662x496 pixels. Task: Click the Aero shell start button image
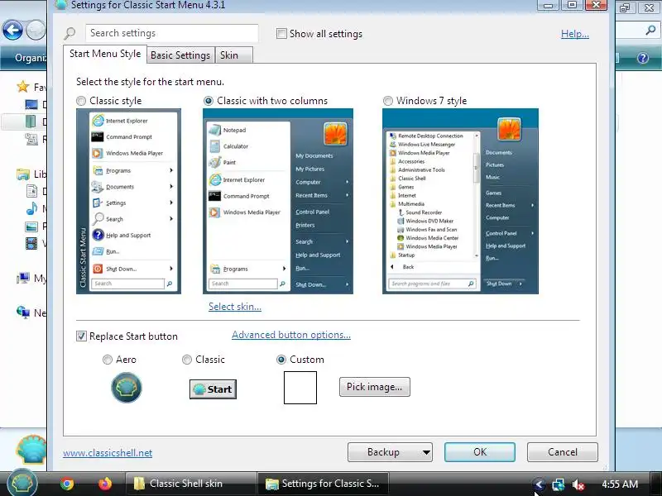(x=127, y=388)
